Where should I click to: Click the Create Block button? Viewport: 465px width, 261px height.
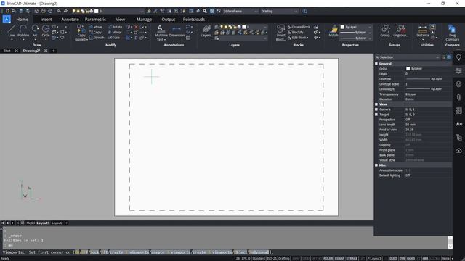point(299,27)
